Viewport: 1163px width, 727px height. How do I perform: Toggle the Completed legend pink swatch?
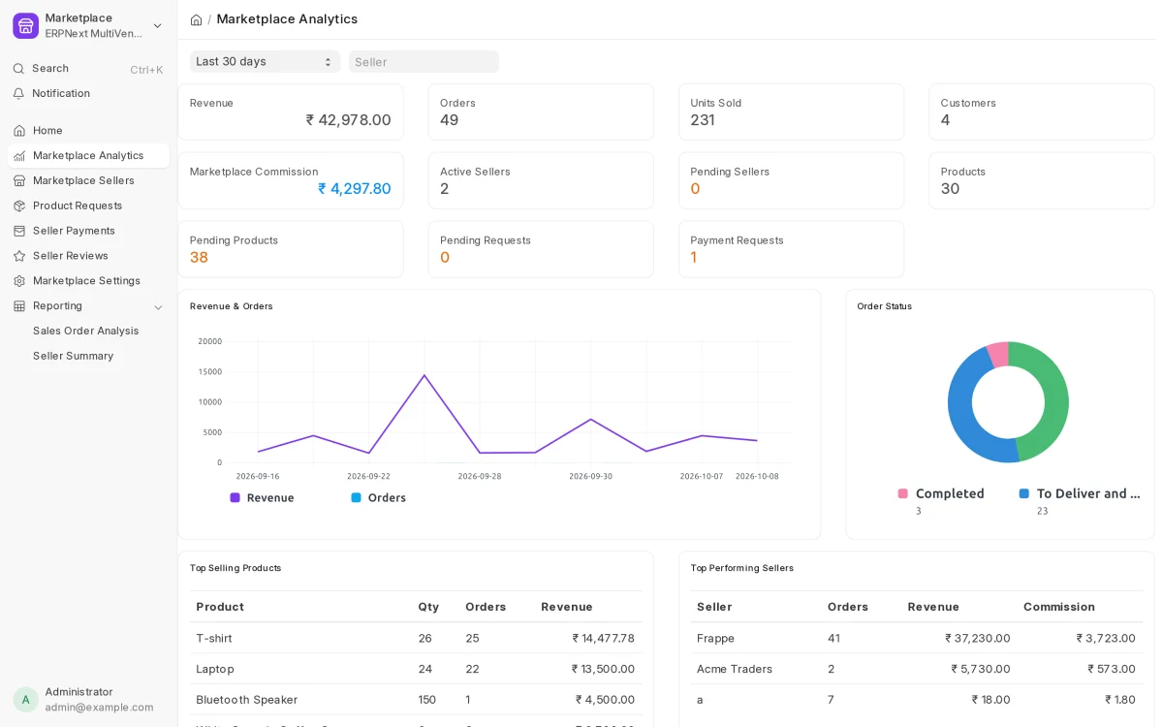click(903, 493)
